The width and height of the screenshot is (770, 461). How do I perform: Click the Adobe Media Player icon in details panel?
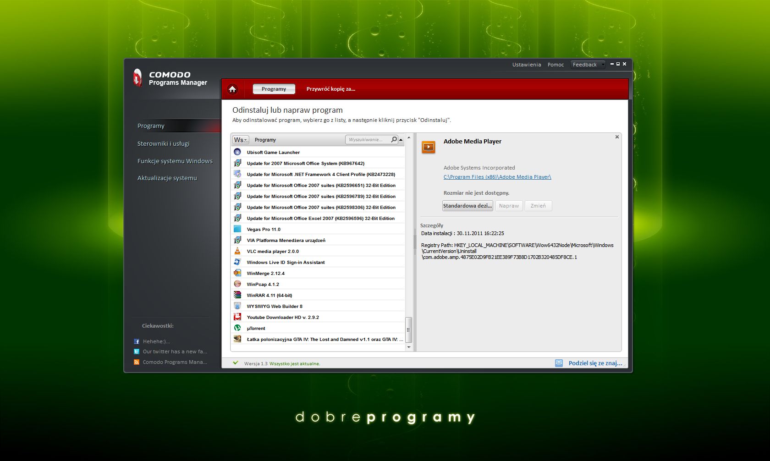[x=429, y=147]
